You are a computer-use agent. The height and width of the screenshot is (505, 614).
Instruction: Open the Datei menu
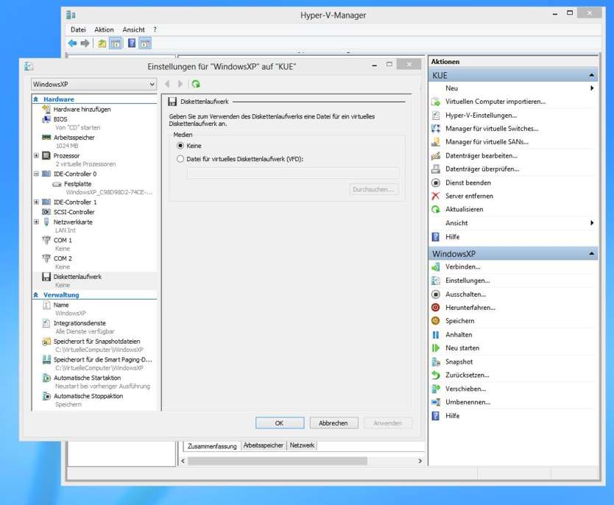(78, 29)
